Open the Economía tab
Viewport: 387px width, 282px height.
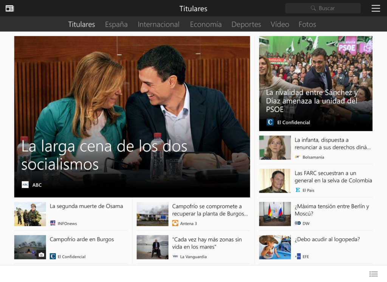pos(206,25)
